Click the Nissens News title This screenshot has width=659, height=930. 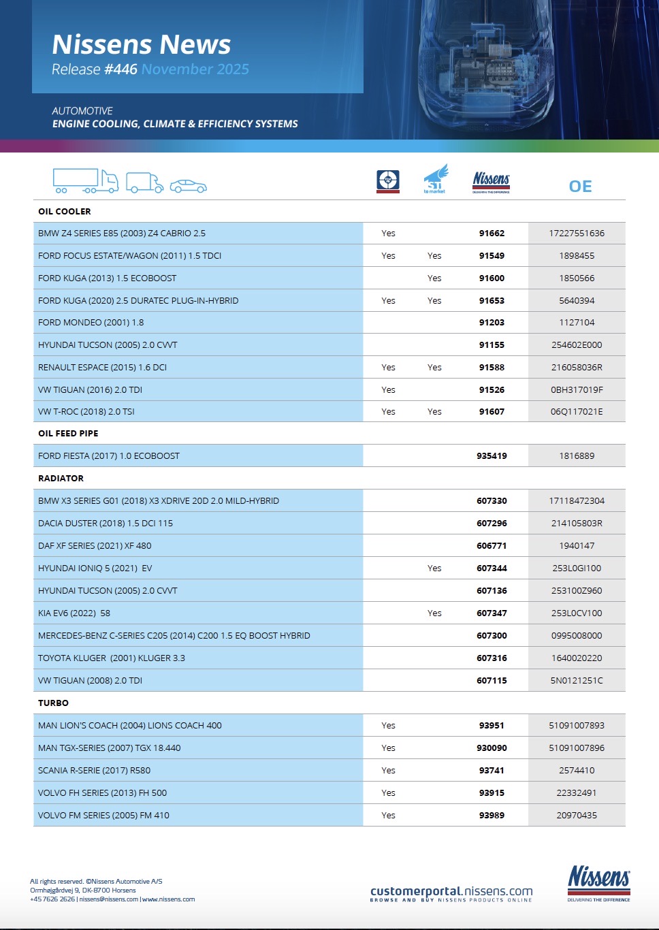coord(142,44)
